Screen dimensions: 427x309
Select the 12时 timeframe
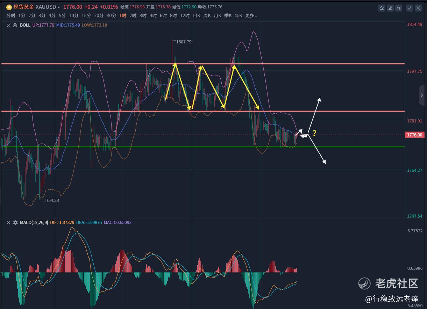click(x=185, y=16)
